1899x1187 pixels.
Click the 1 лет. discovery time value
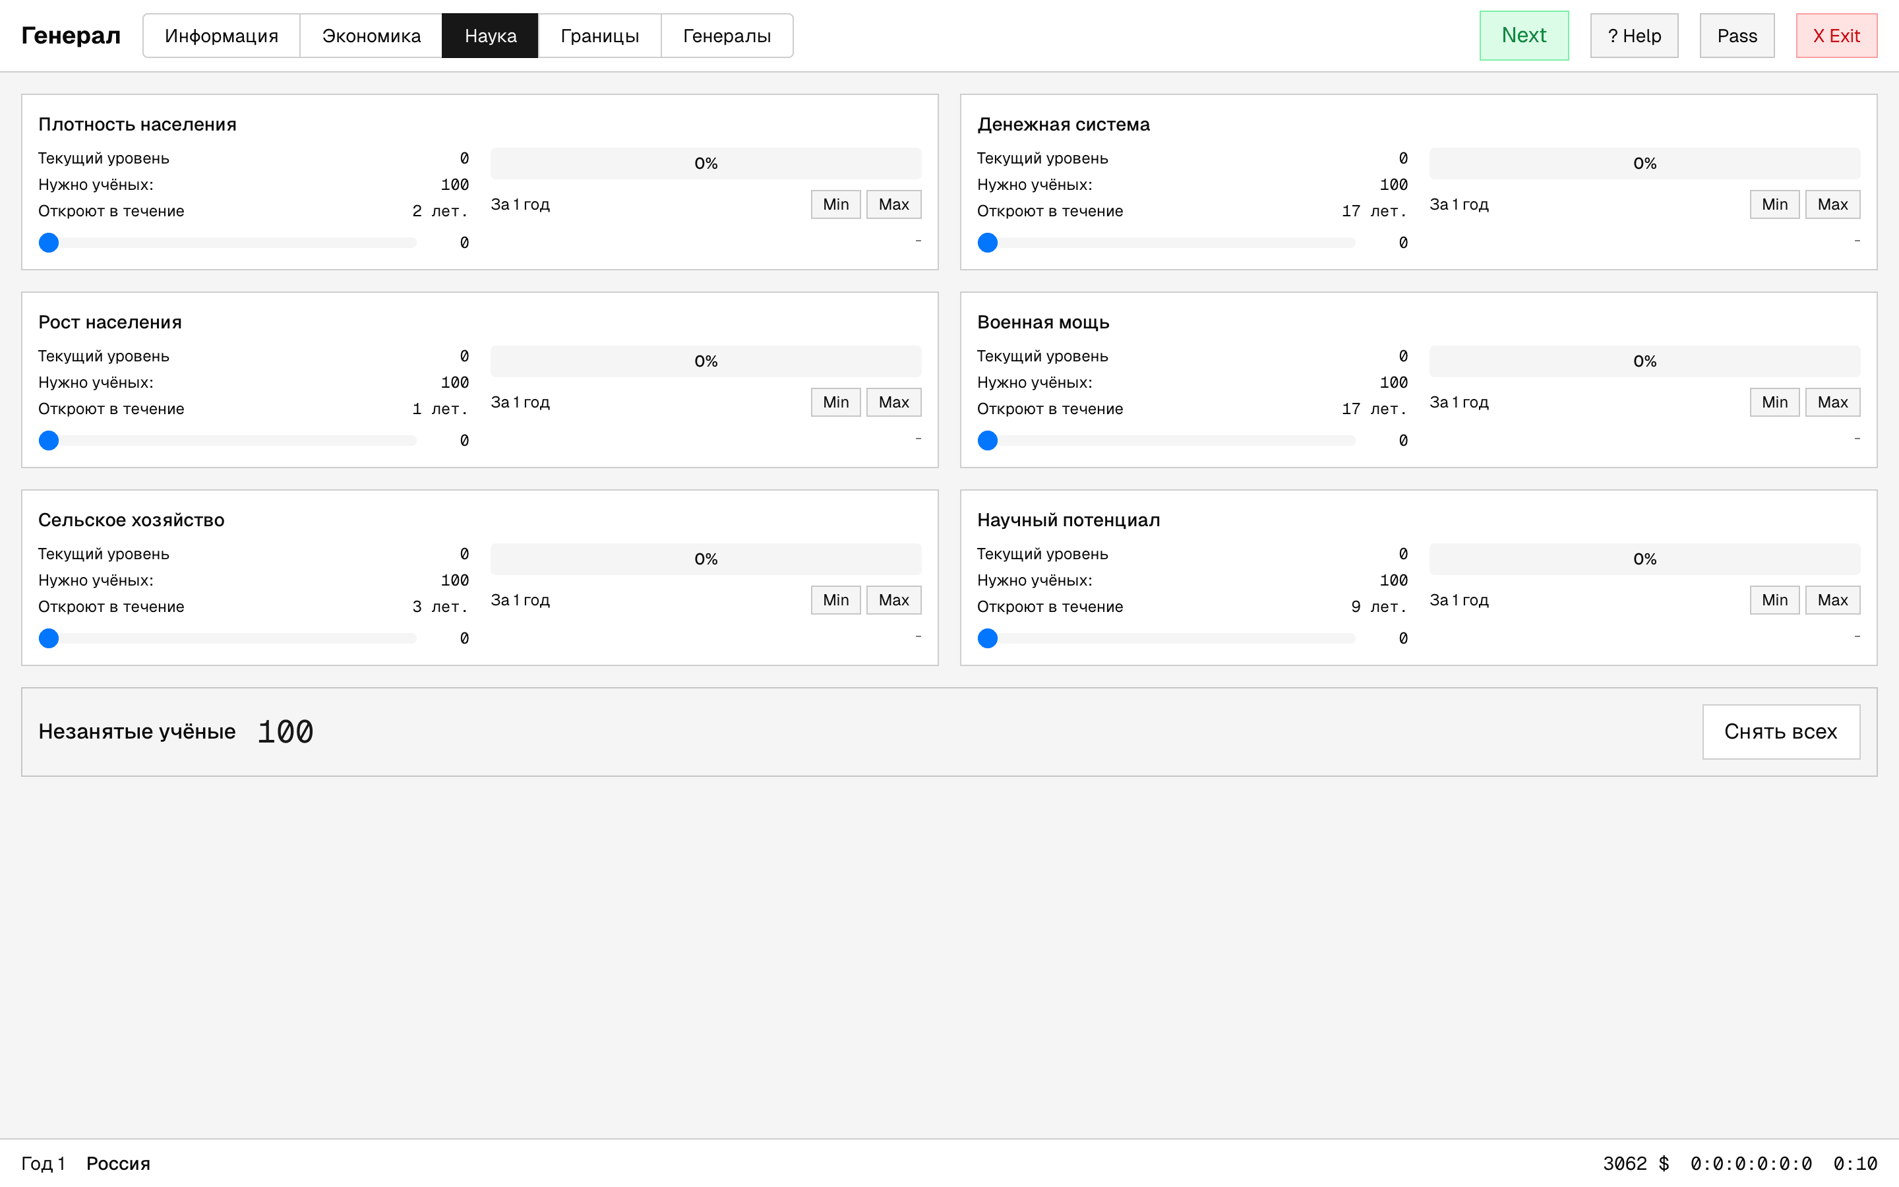439,409
